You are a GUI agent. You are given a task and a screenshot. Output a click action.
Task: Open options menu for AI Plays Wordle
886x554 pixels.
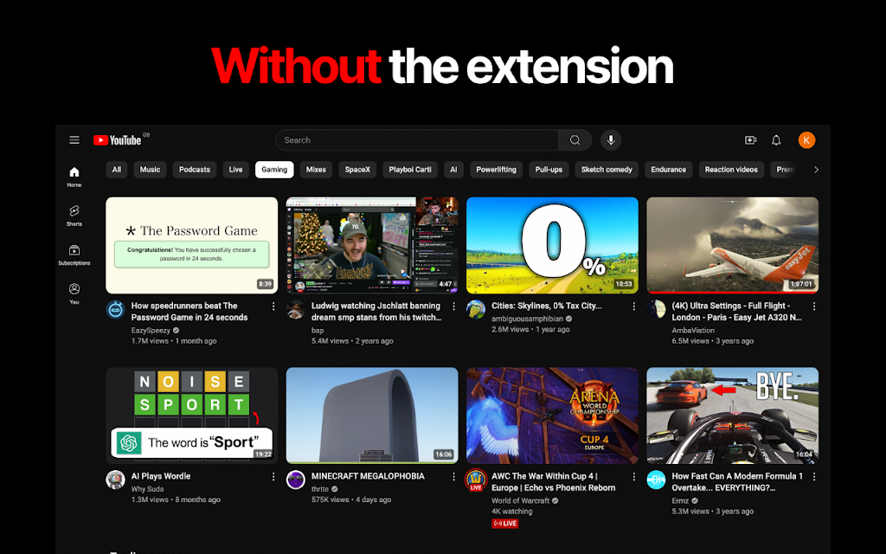[x=273, y=477]
